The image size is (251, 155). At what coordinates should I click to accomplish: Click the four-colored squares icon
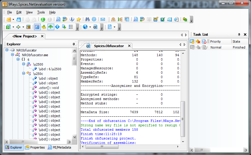(x=28, y=27)
